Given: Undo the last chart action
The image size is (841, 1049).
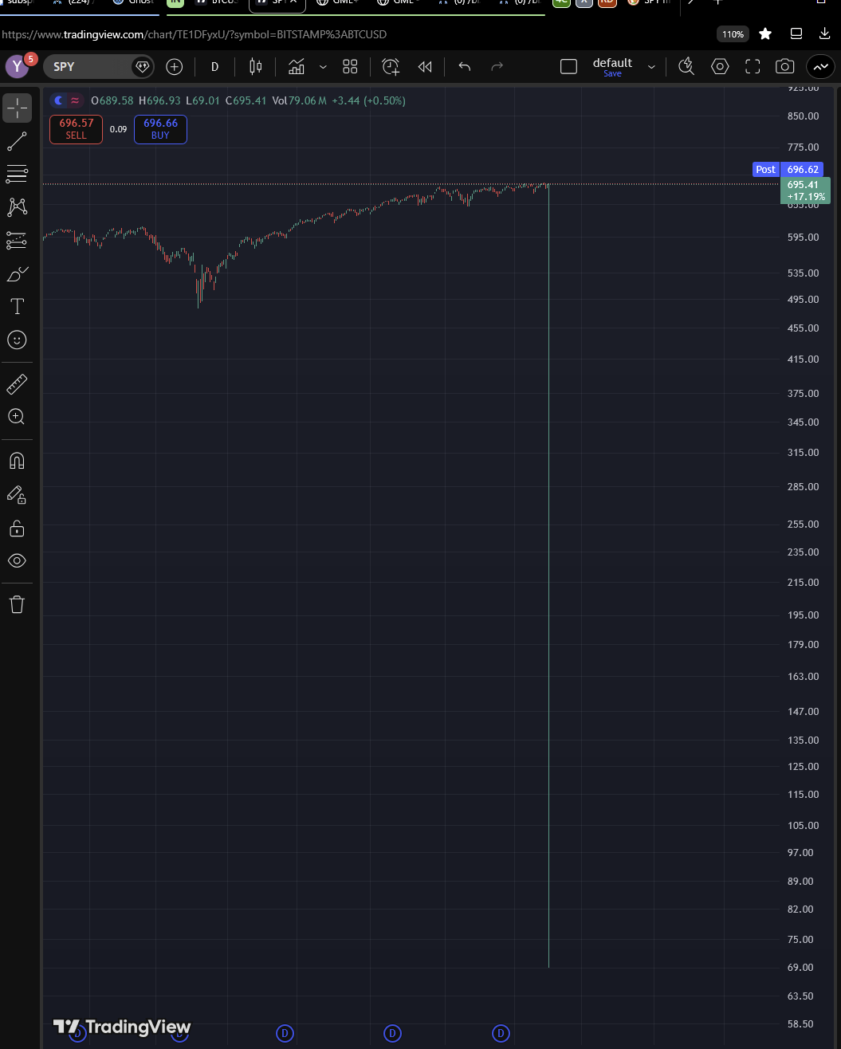Looking at the screenshot, I should click(465, 67).
